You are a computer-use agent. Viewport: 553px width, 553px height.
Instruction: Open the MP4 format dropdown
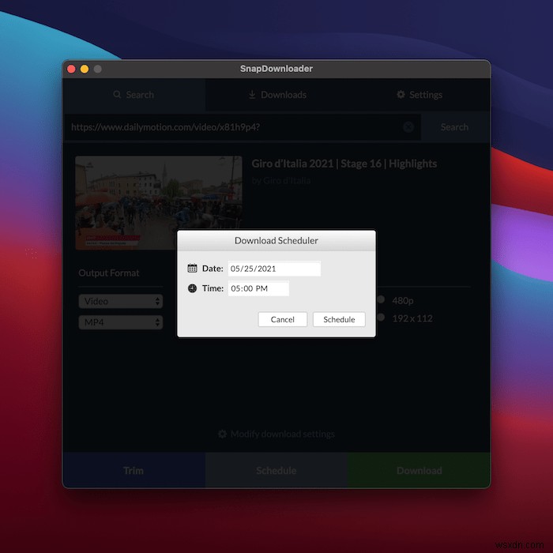[121, 322]
